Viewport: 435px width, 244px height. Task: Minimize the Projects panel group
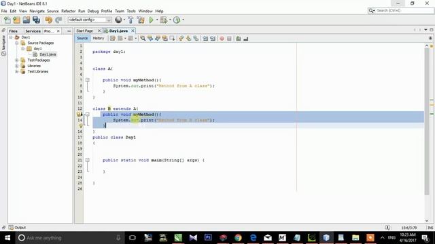click(69, 31)
